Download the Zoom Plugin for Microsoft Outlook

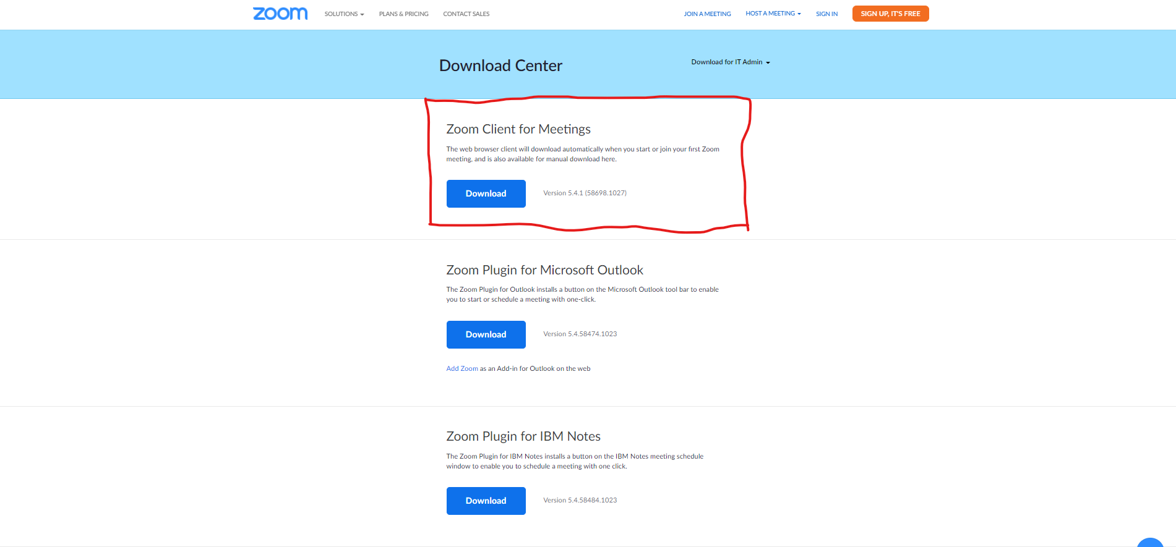tap(486, 334)
